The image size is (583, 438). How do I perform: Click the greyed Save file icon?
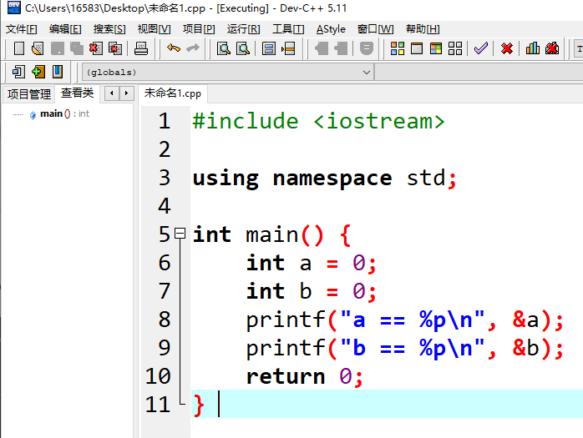click(58, 48)
